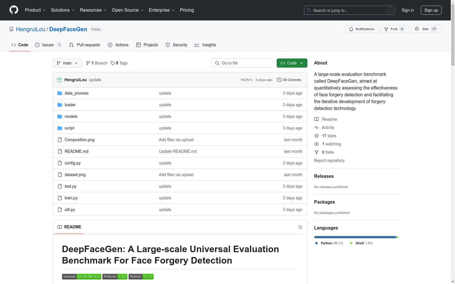Click the Sign in link

coord(408,10)
